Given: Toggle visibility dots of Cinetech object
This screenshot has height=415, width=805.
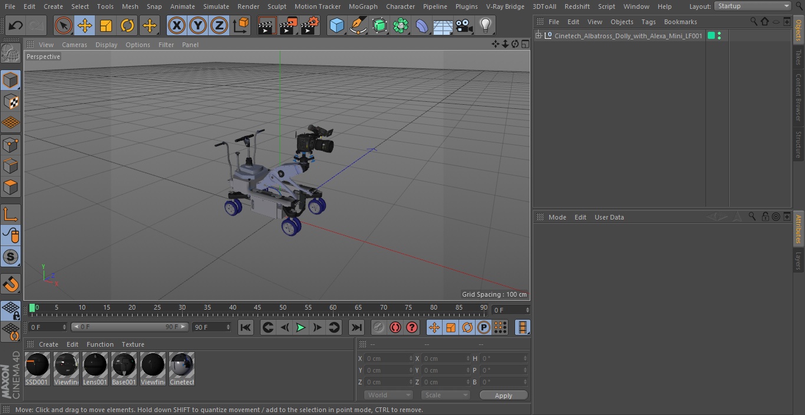Looking at the screenshot, I should 719,36.
